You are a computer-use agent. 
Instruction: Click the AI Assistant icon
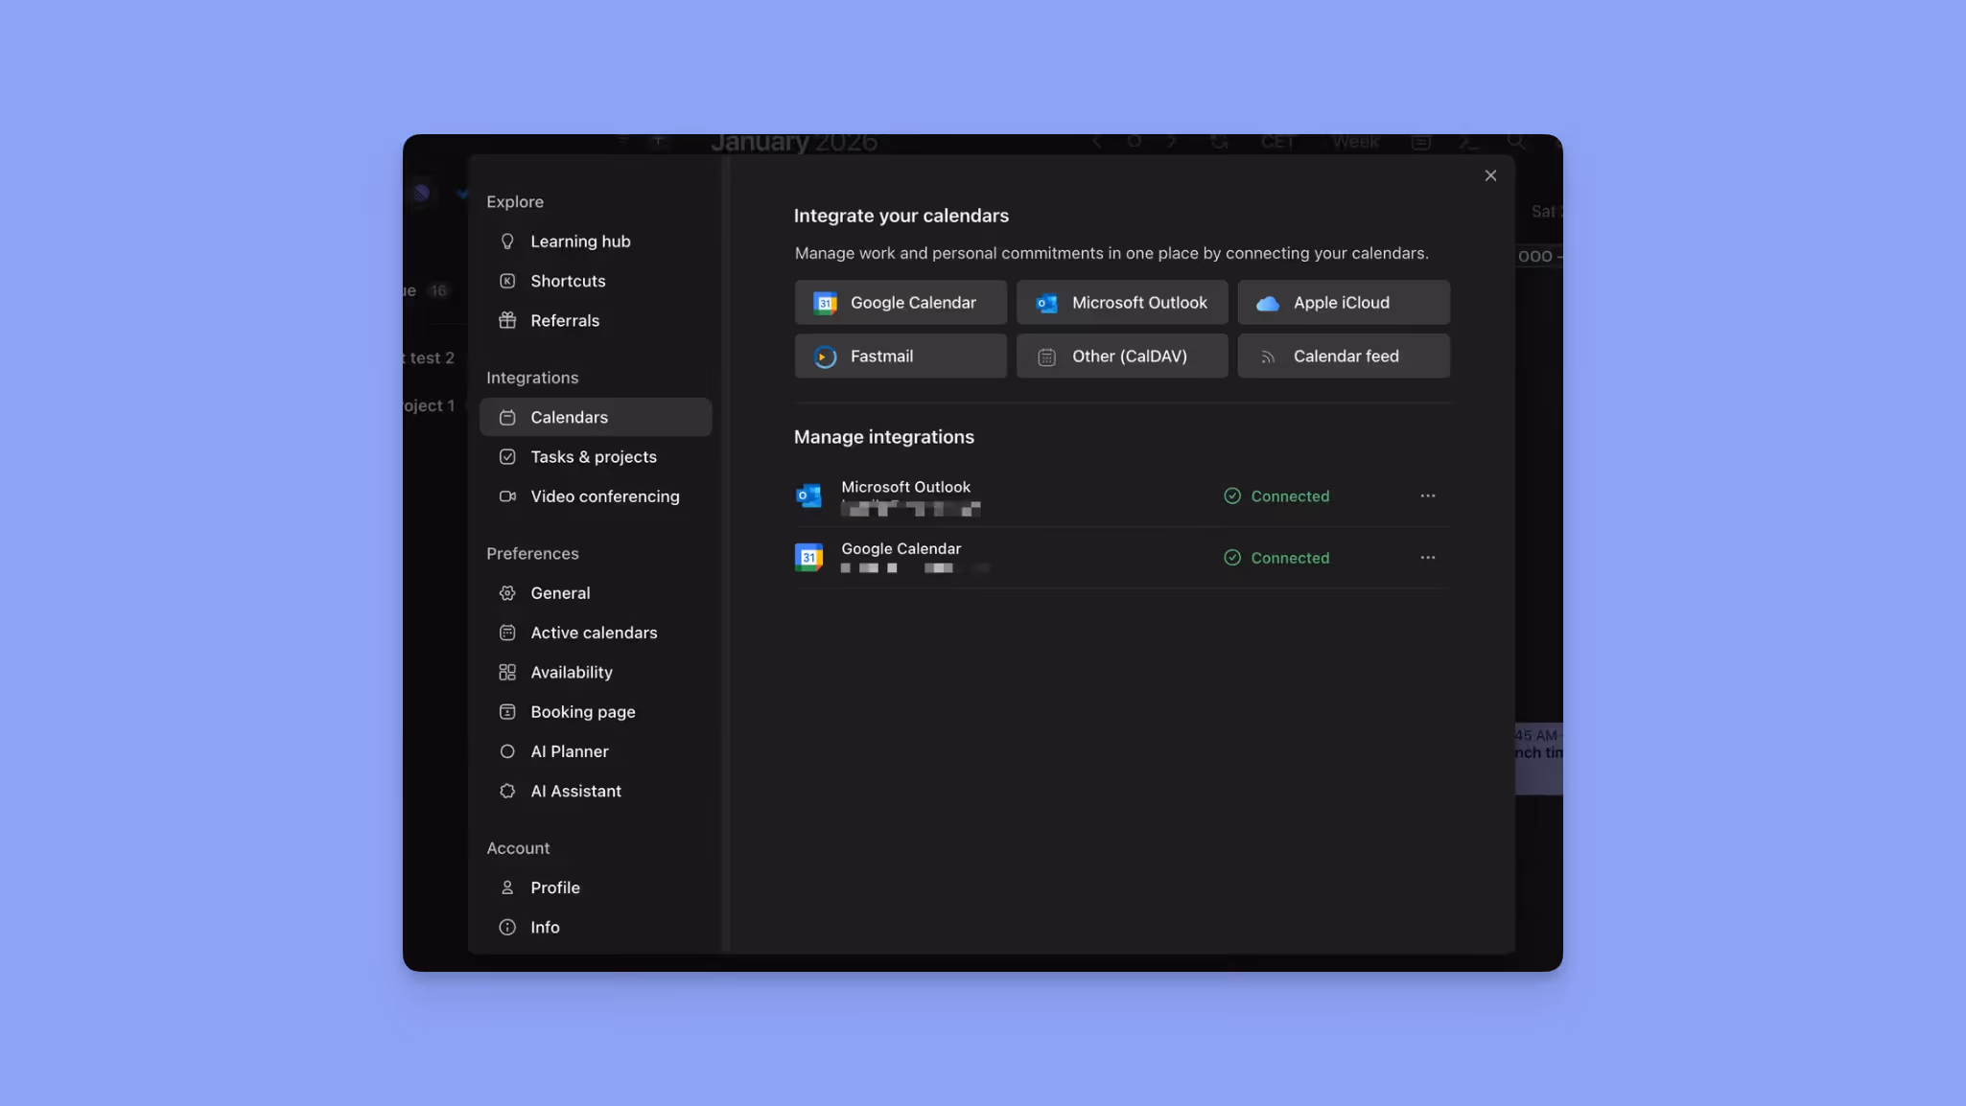click(x=506, y=791)
